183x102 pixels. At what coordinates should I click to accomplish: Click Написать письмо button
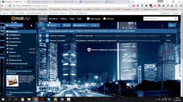[14, 25]
